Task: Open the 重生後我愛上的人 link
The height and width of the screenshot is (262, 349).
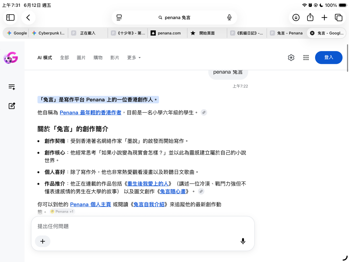Action: tap(148, 184)
